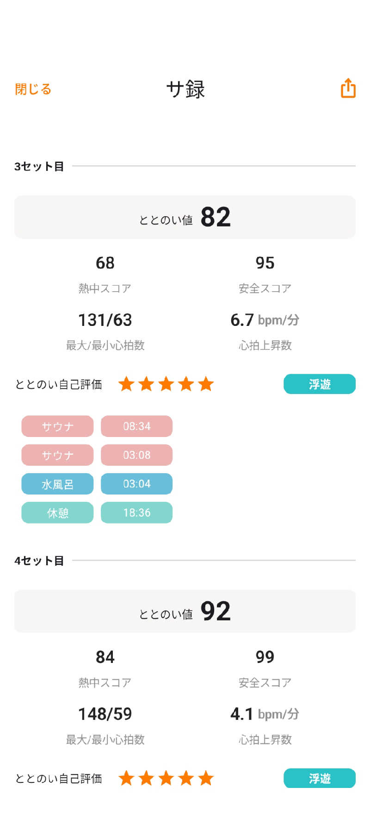Close the サ録 screen with 閉じる
The image size is (370, 831).
tap(33, 89)
